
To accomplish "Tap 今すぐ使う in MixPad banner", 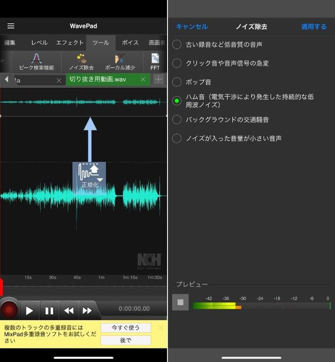I will click(x=126, y=328).
